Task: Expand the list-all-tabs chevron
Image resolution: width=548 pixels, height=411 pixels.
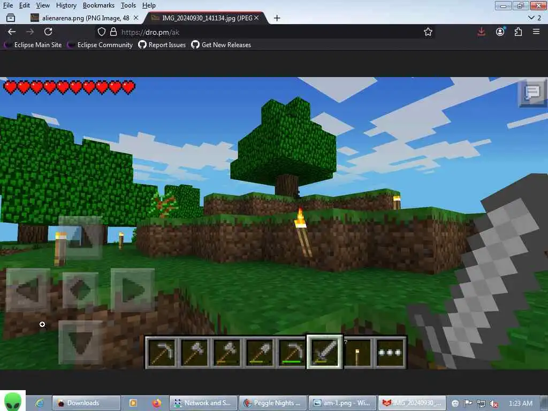Action: click(x=531, y=18)
